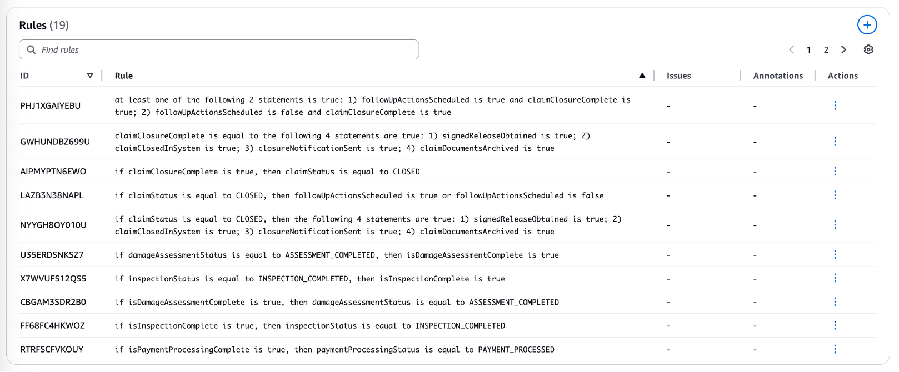
Task: Open the table preferences gear icon
Action: 868,49
